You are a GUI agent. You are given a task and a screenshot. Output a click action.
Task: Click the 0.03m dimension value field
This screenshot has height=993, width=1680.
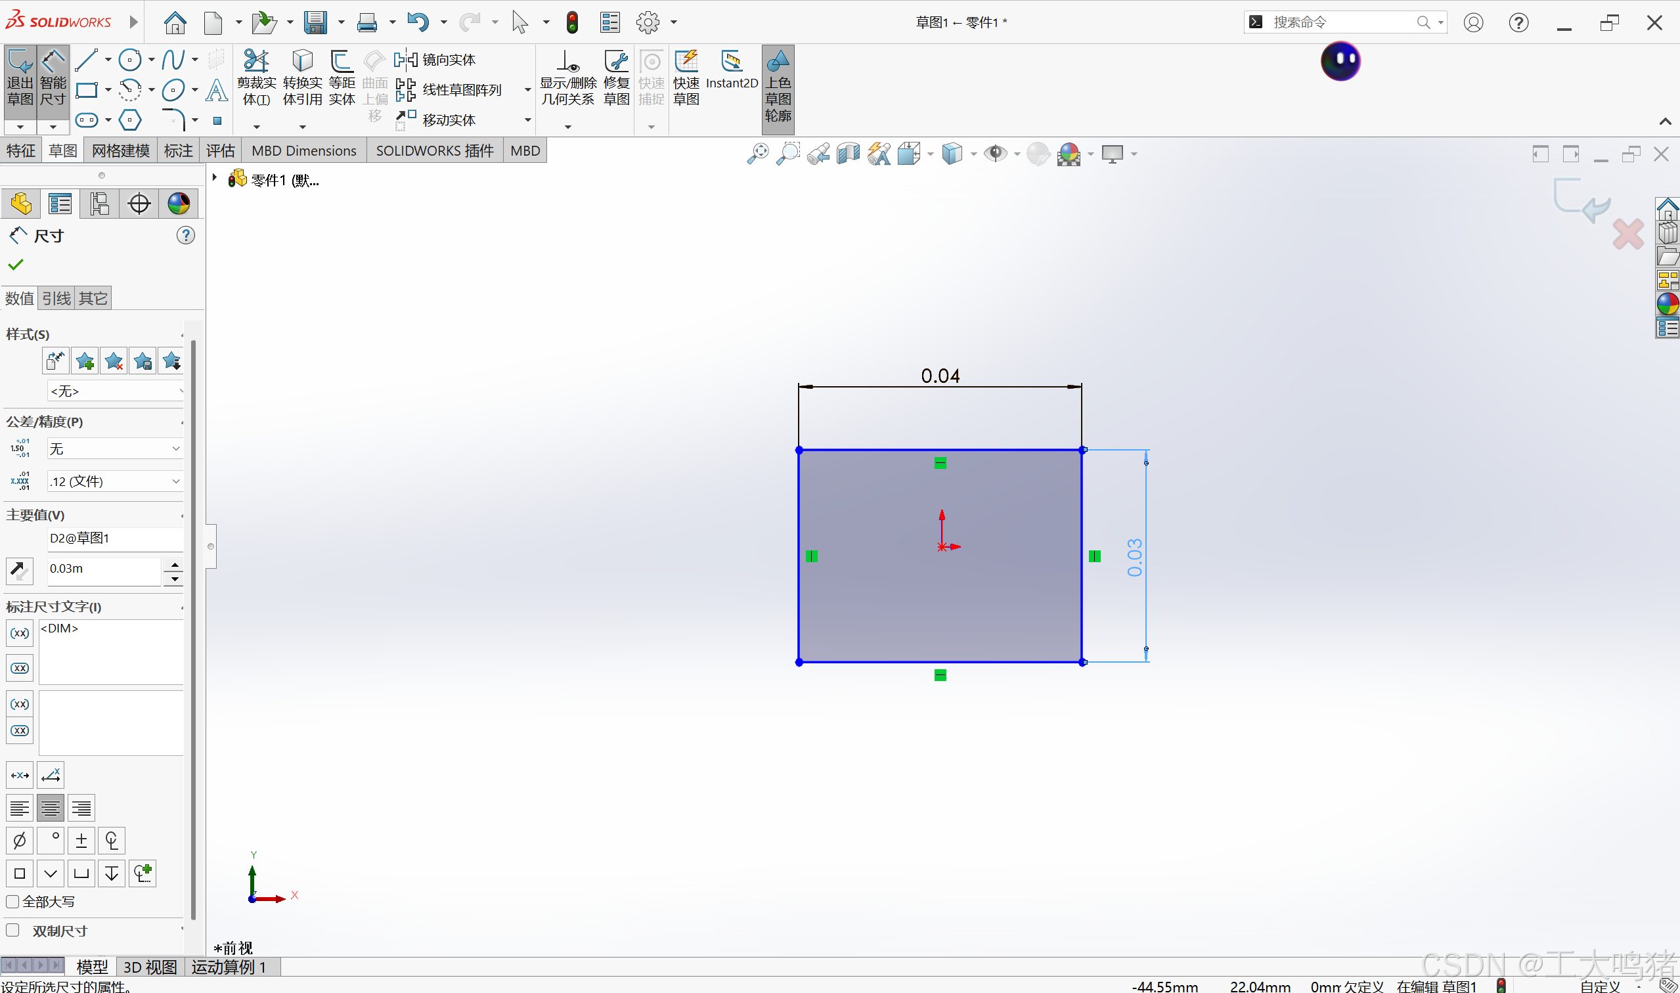[103, 569]
